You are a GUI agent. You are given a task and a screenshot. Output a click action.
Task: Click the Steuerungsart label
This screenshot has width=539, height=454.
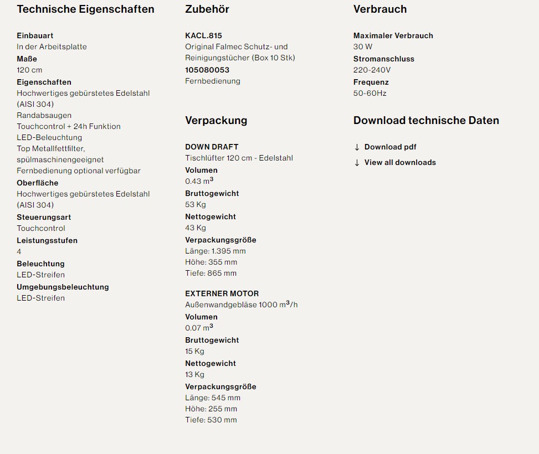44,217
